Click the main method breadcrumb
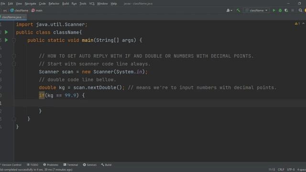Image resolution: width=306 pixels, height=172 pixels. click(x=37, y=11)
